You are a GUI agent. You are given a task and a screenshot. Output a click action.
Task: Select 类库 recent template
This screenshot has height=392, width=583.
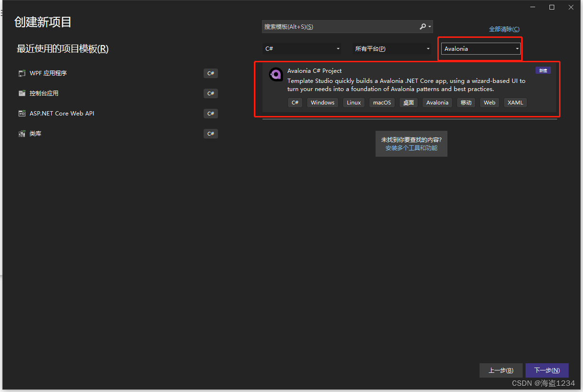(x=117, y=134)
